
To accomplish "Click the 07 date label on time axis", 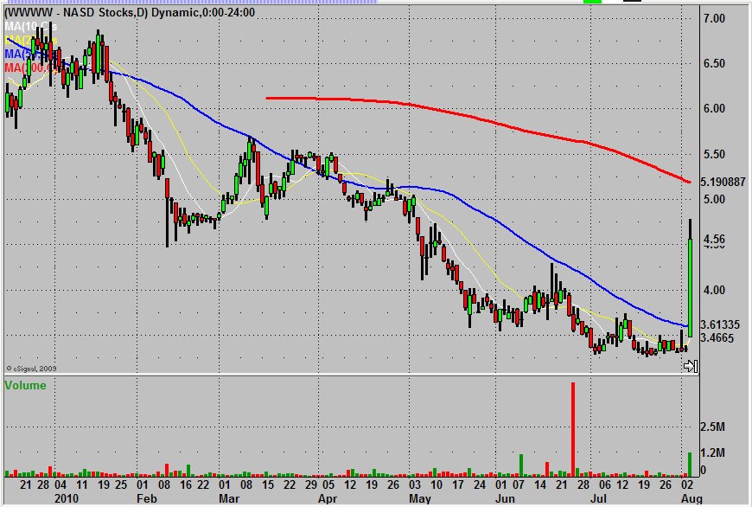I will pos(519,485).
